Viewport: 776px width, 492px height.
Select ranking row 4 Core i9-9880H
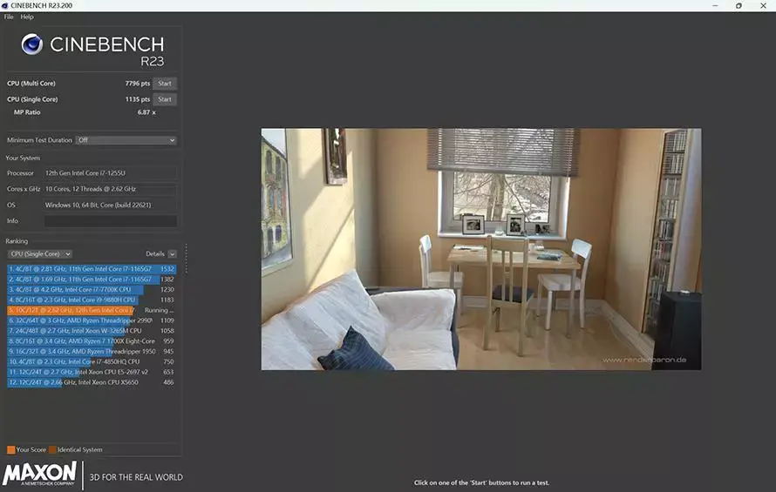coord(92,300)
